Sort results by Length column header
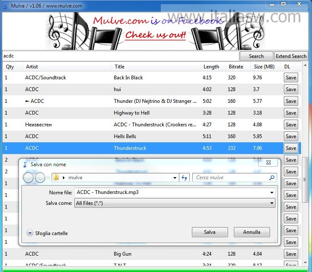The width and height of the screenshot is (312, 272). coord(212,67)
